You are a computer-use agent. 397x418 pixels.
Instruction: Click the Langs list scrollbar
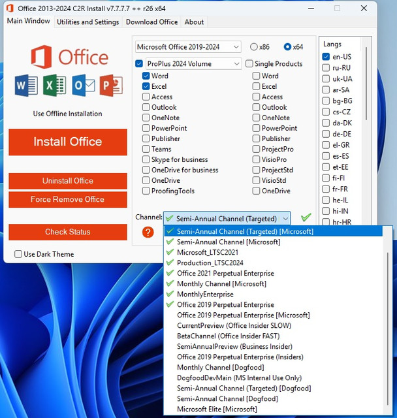click(x=366, y=84)
